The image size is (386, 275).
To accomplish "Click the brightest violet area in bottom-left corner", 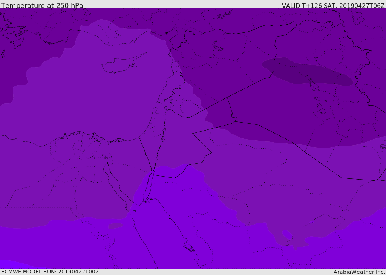I will (x=8, y=264).
